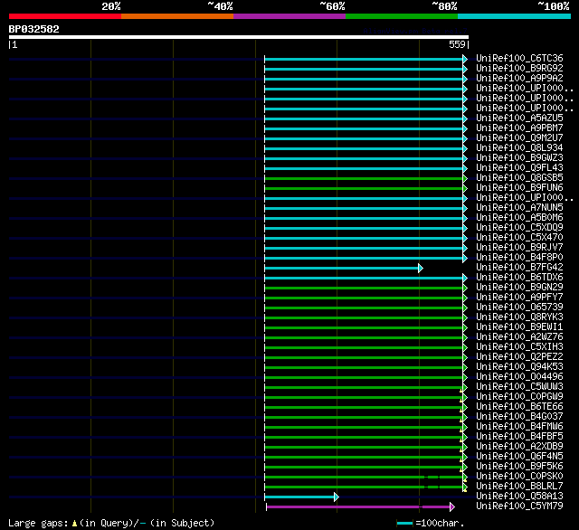The width and height of the screenshot is (579, 530).
Task: Click the UniRef100_Q9FL43 entry
Action: pyautogui.click(x=519, y=168)
